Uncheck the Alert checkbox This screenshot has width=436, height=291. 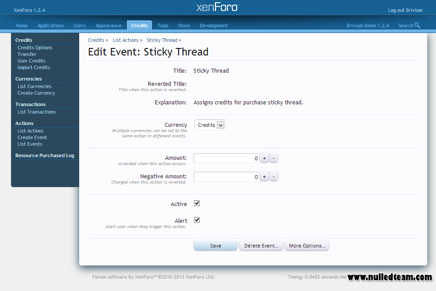click(197, 220)
